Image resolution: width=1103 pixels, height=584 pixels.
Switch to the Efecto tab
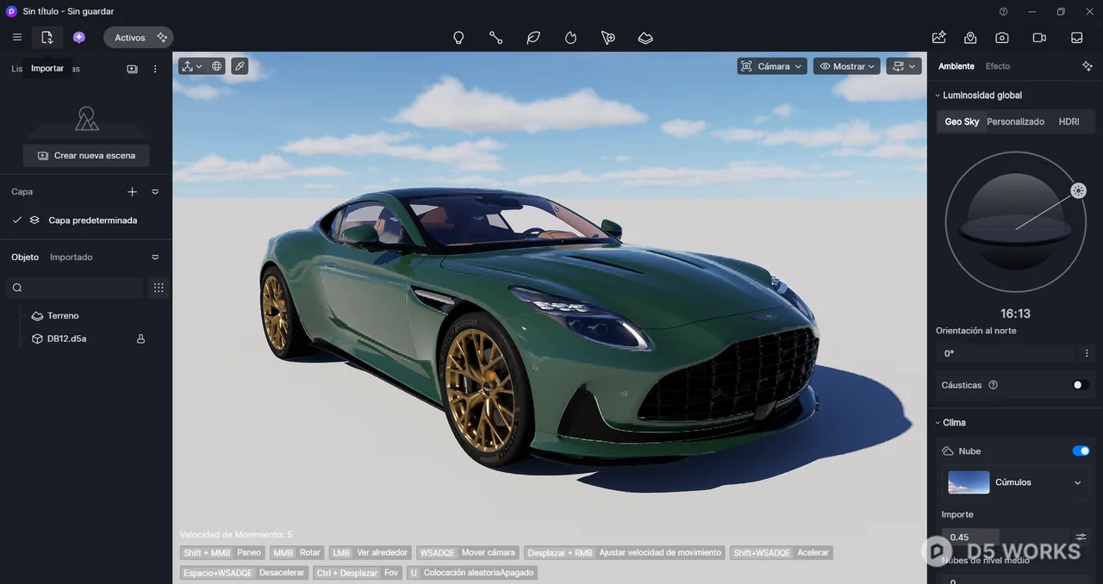pyautogui.click(x=998, y=66)
